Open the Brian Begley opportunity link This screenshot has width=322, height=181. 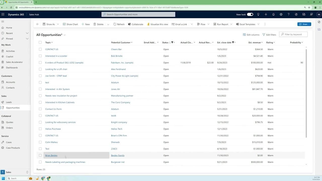pos(51,155)
